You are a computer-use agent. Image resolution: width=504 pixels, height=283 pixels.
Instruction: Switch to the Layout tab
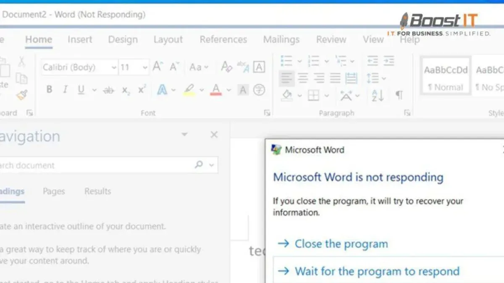168,39
